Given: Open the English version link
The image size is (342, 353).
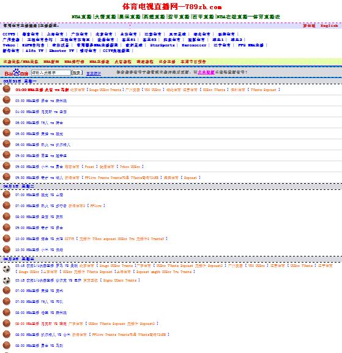Looking at the screenshot, I should [329, 26].
